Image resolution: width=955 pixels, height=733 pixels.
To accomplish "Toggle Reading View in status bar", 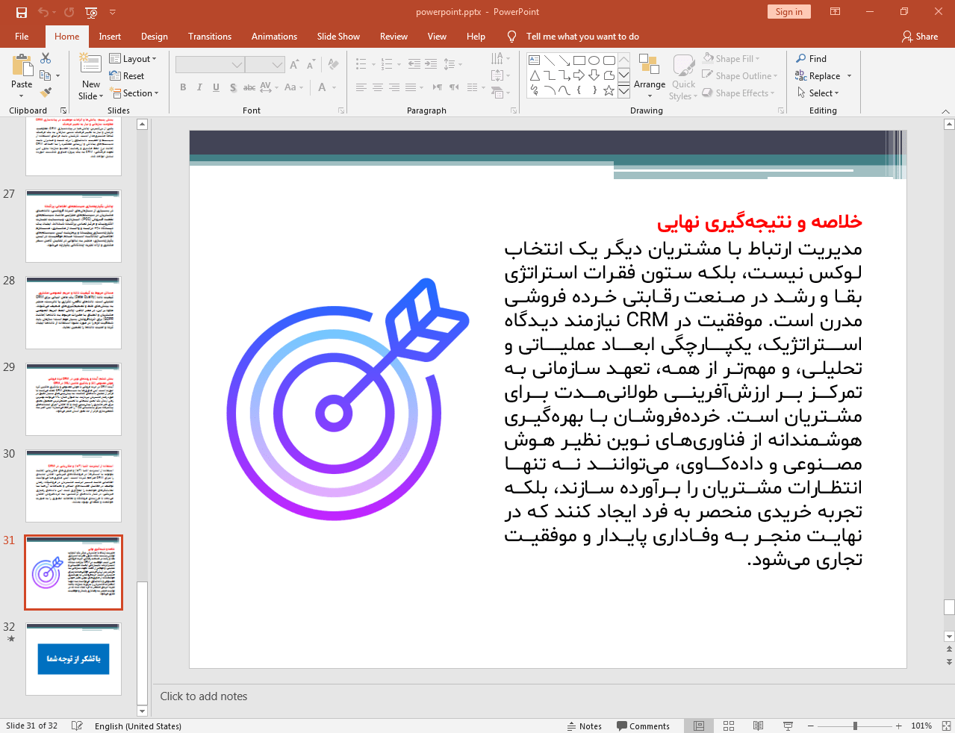I will tap(758, 726).
